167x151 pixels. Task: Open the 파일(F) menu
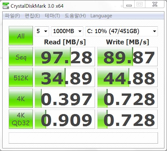[13, 16]
